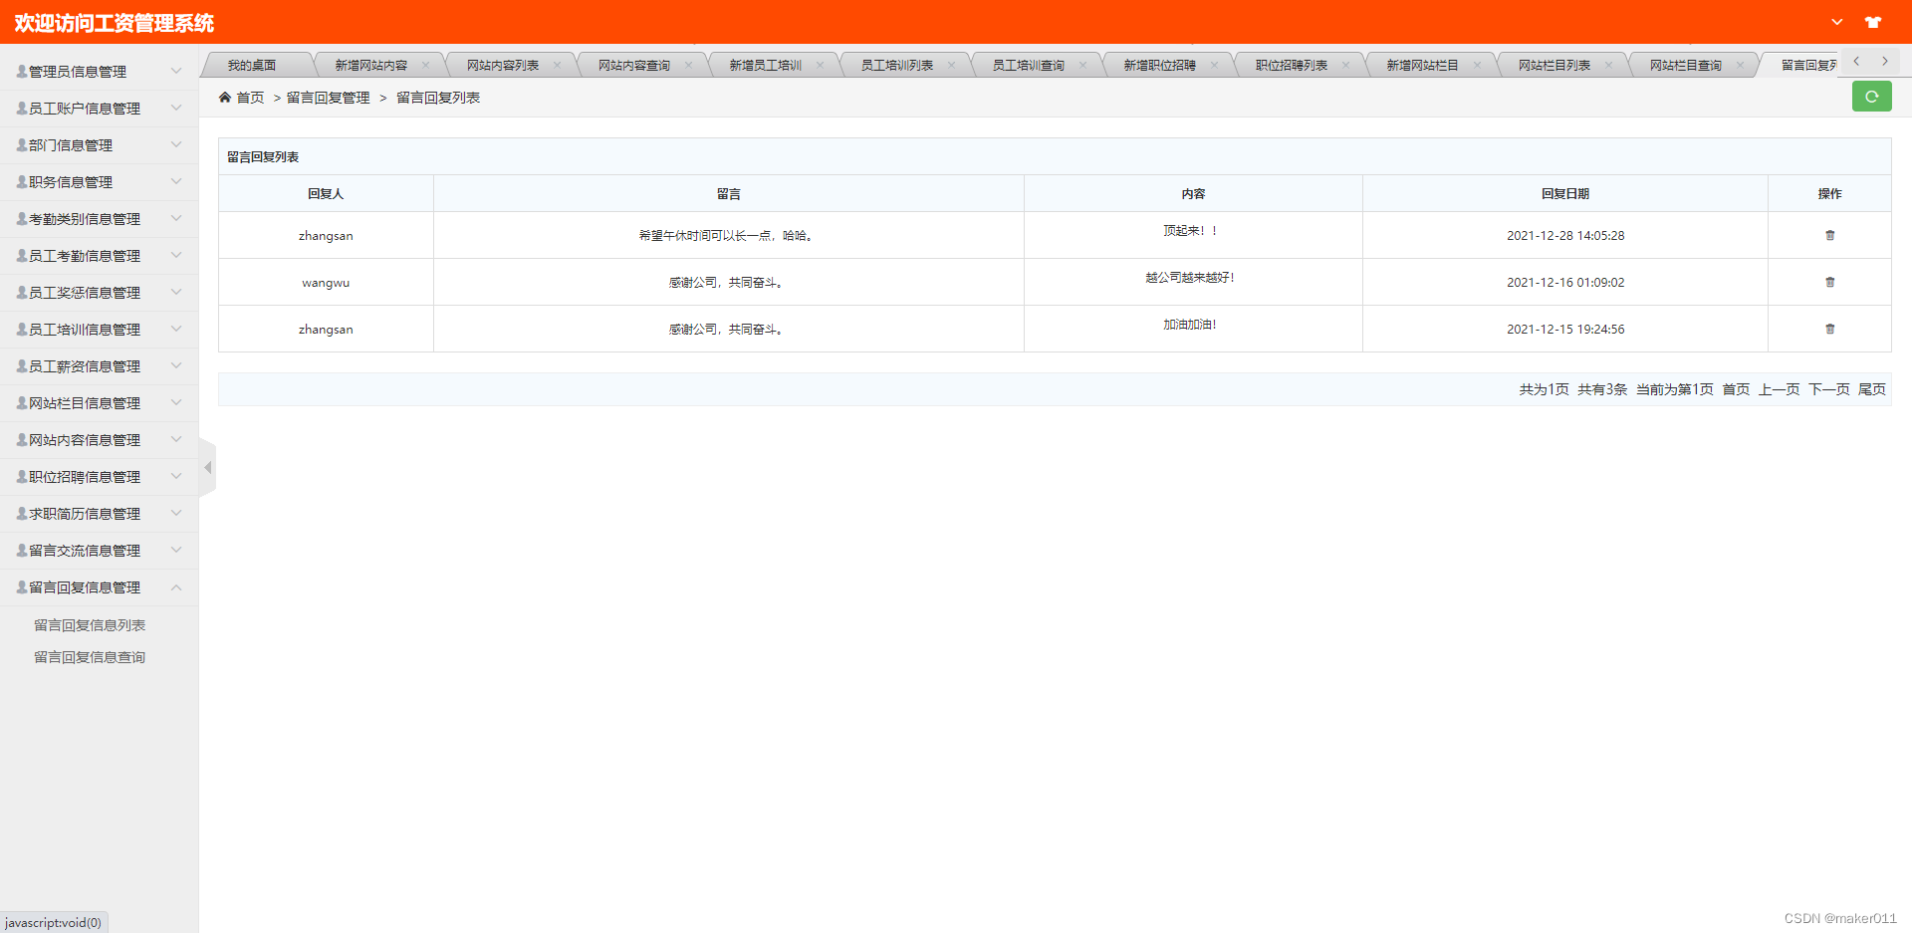
Task: Delete the wangwu reply row
Action: [x=1829, y=282]
